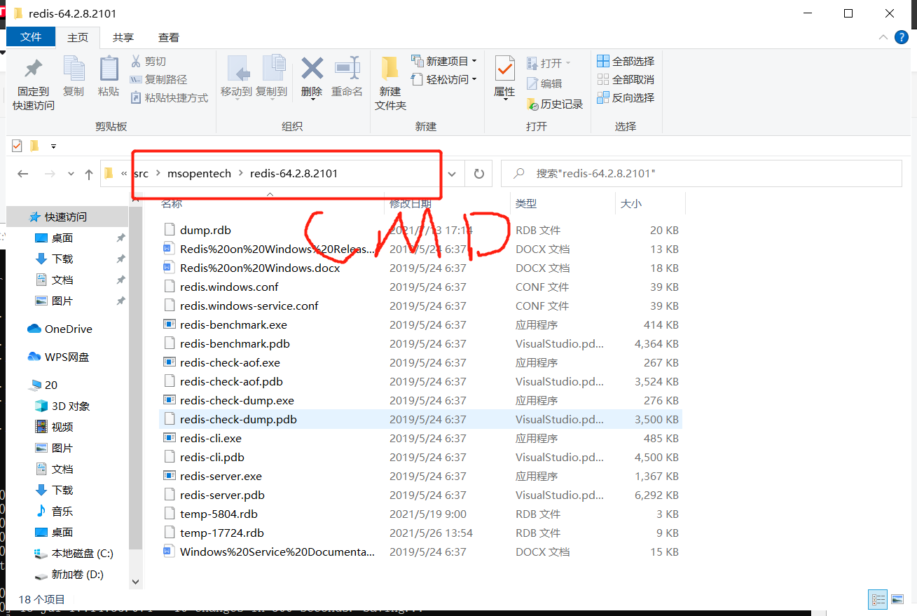Select file redis-server.exe
Viewport: 917px width, 616px height.
click(x=221, y=476)
